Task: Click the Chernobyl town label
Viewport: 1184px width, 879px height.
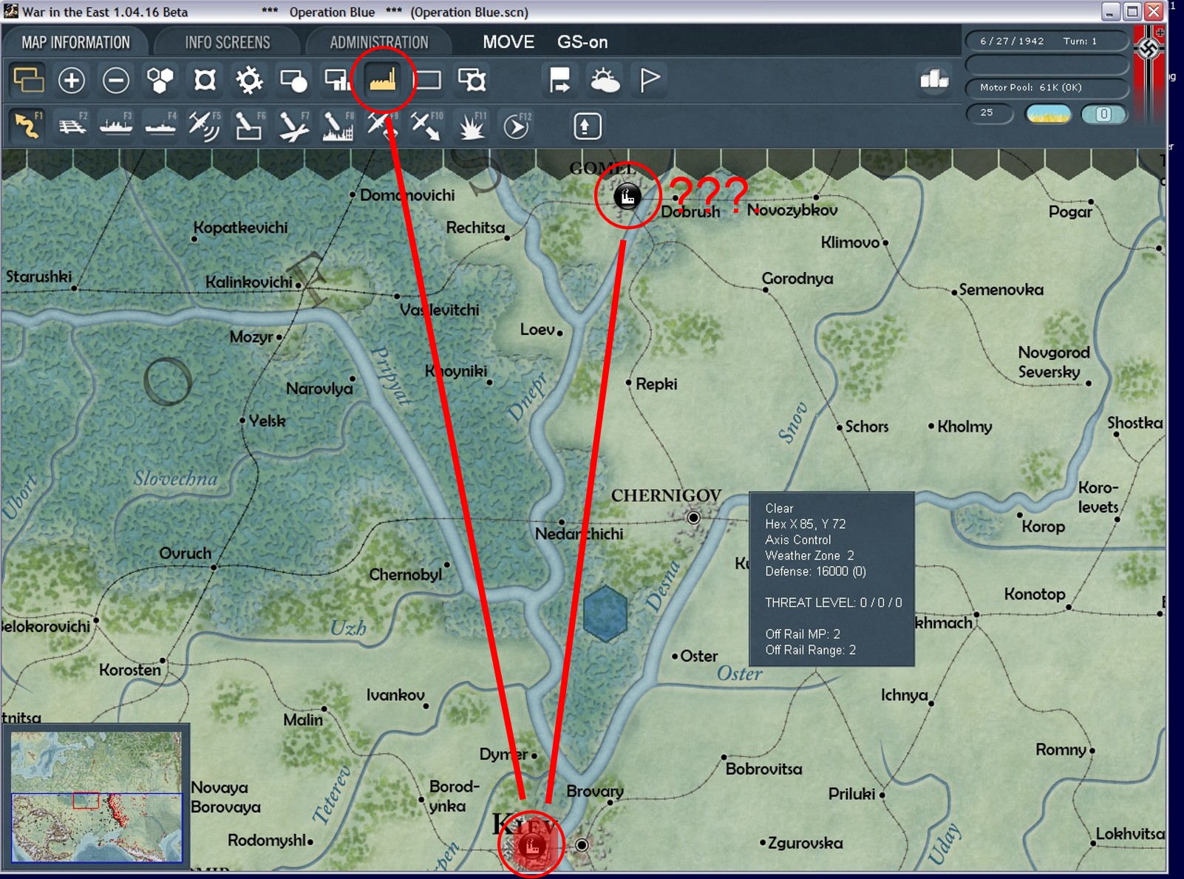Action: point(406,574)
